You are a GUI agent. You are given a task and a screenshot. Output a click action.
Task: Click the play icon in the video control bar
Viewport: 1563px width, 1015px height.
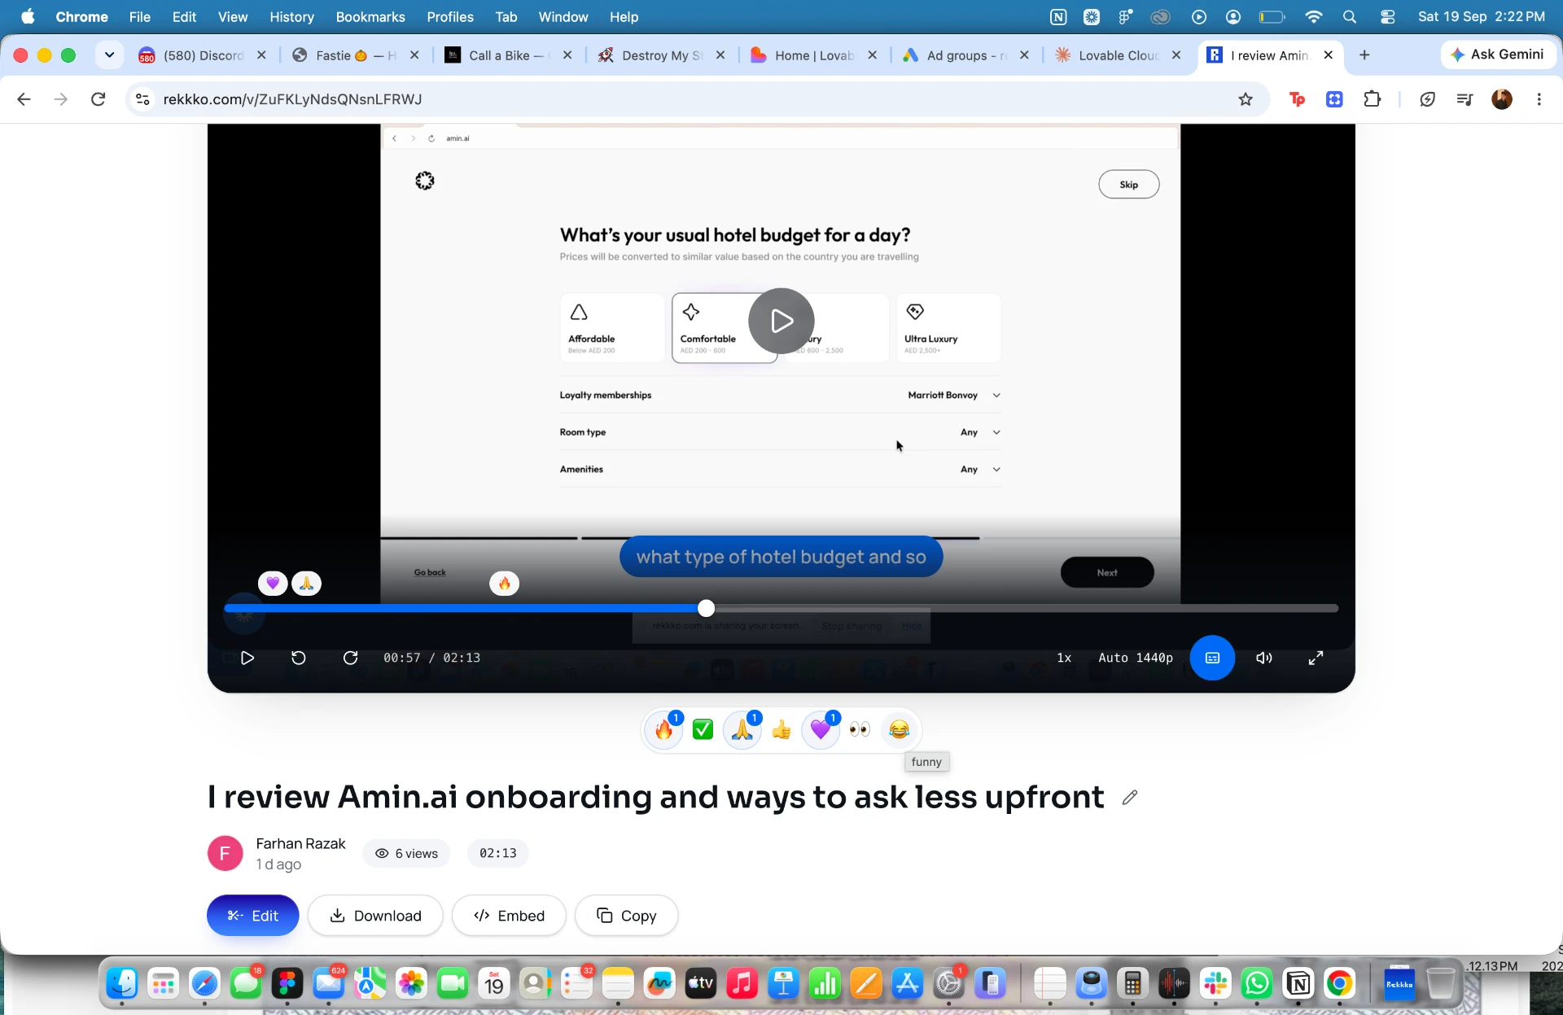tap(247, 658)
